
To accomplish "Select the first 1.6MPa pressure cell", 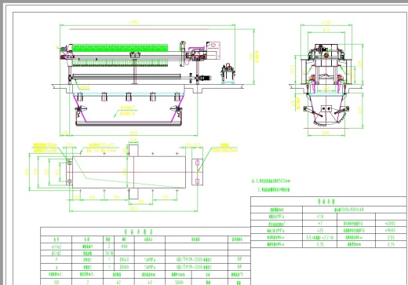I will coord(150,260).
